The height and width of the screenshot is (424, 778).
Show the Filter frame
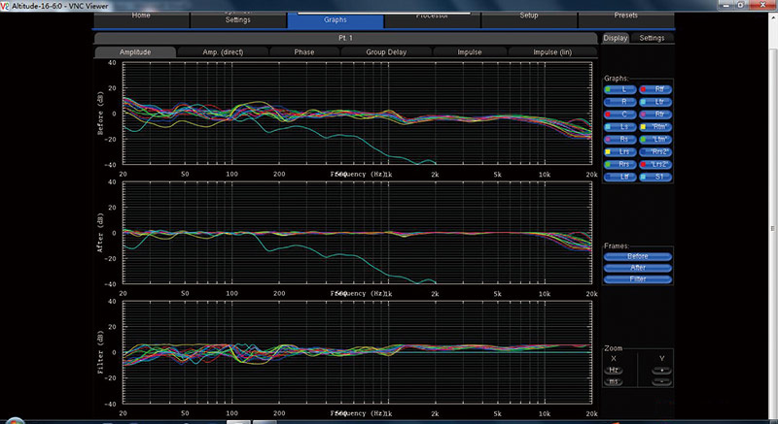coord(638,279)
